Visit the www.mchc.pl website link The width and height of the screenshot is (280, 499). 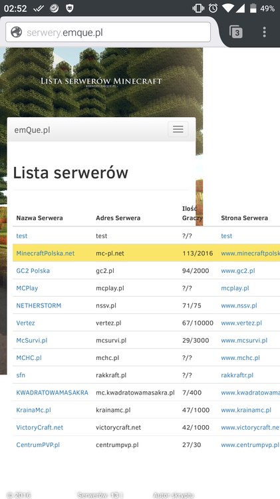pos(240,358)
